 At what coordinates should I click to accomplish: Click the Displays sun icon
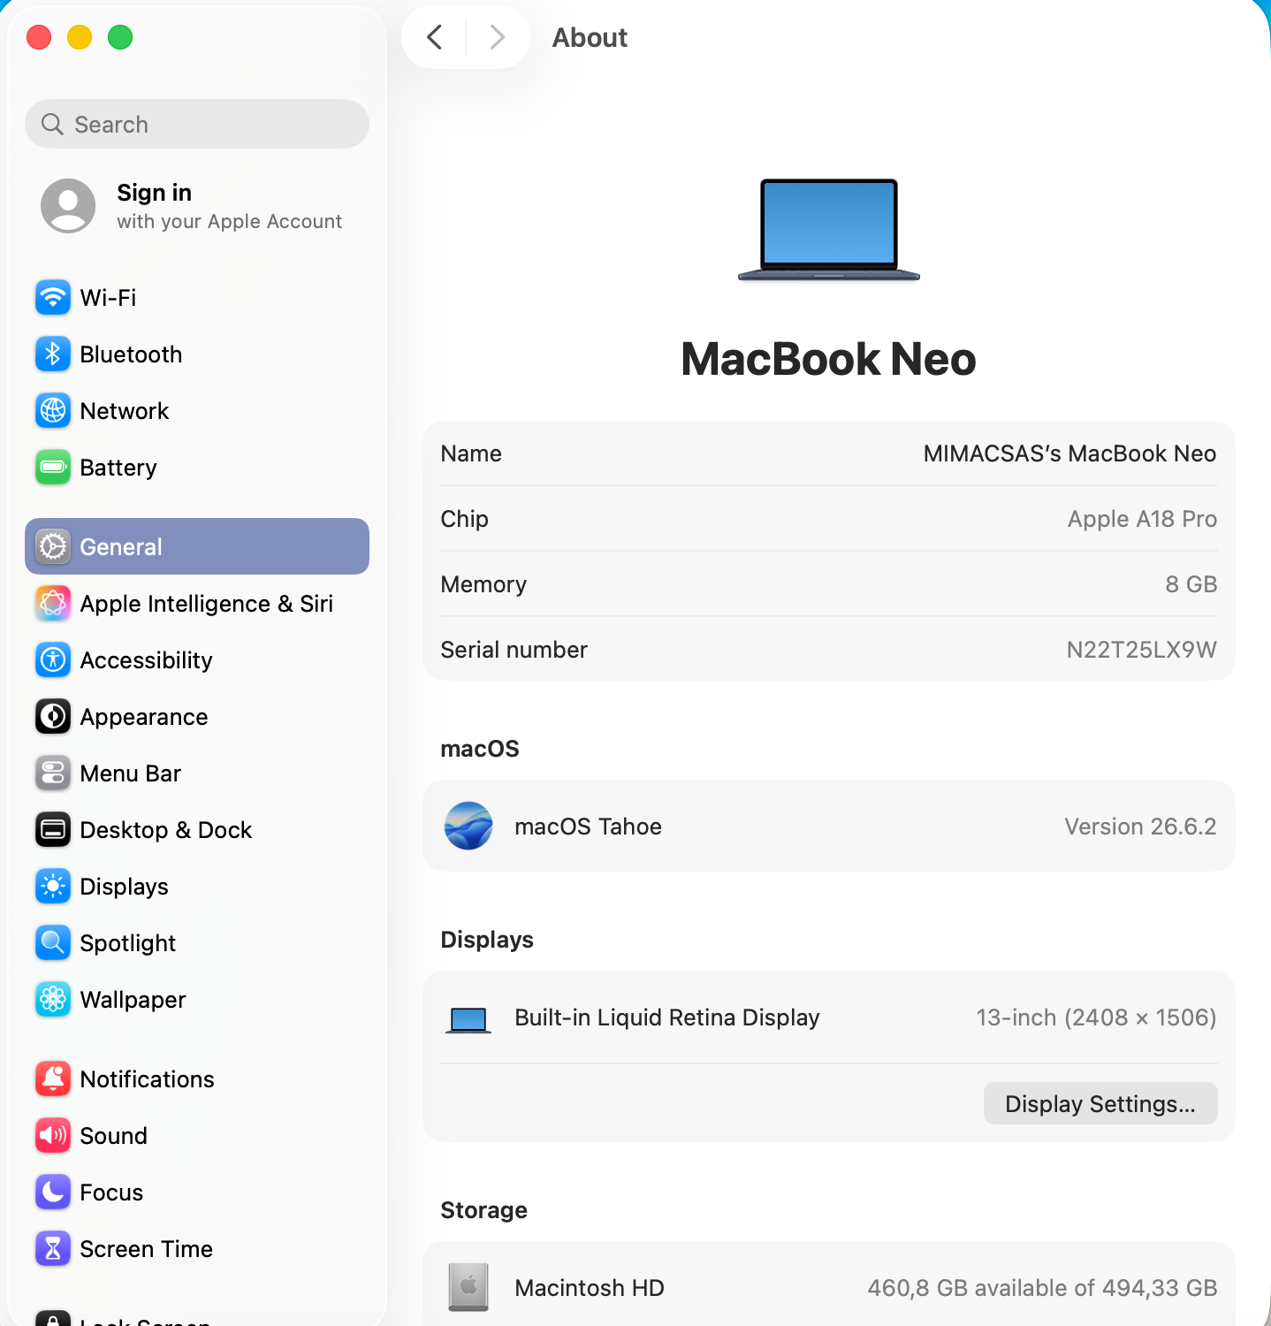[x=53, y=887]
